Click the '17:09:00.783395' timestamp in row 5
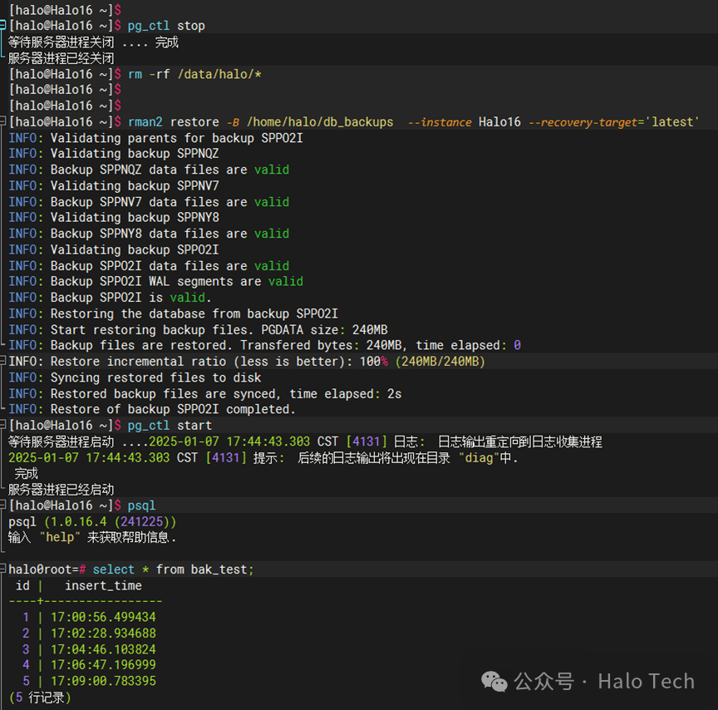The image size is (718, 710). (x=103, y=681)
